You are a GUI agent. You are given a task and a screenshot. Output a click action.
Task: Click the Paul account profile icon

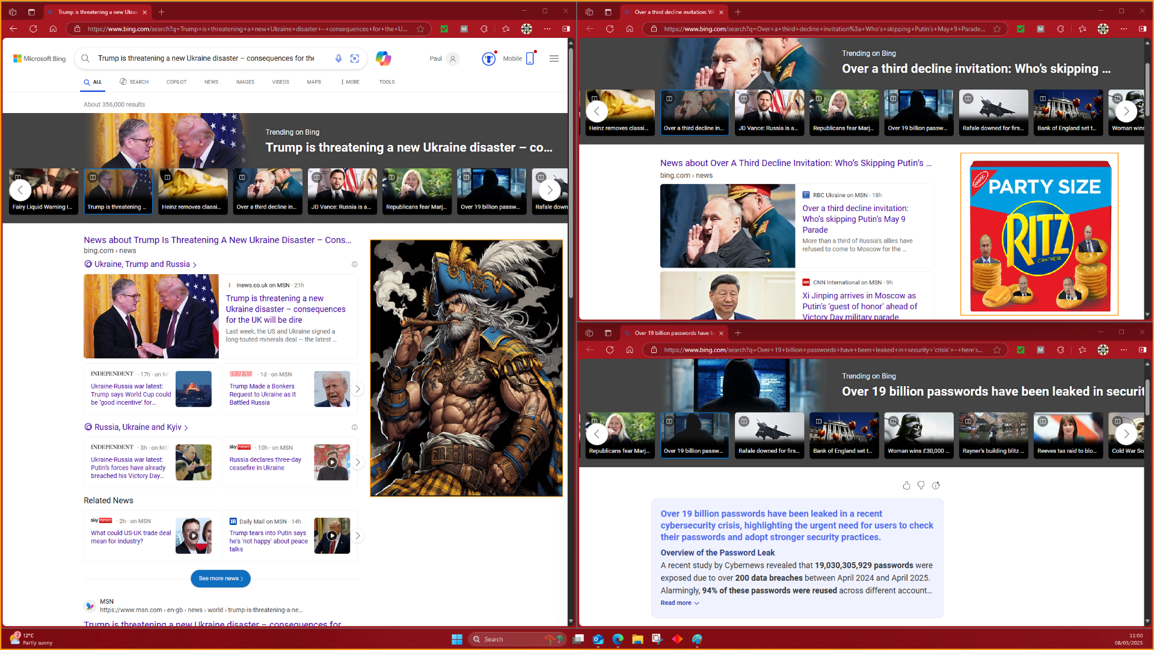tap(453, 58)
